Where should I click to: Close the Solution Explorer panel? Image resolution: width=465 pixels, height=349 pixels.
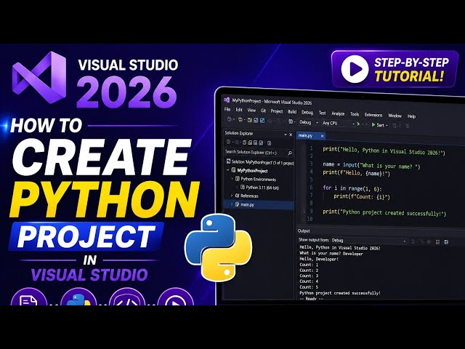click(291, 135)
